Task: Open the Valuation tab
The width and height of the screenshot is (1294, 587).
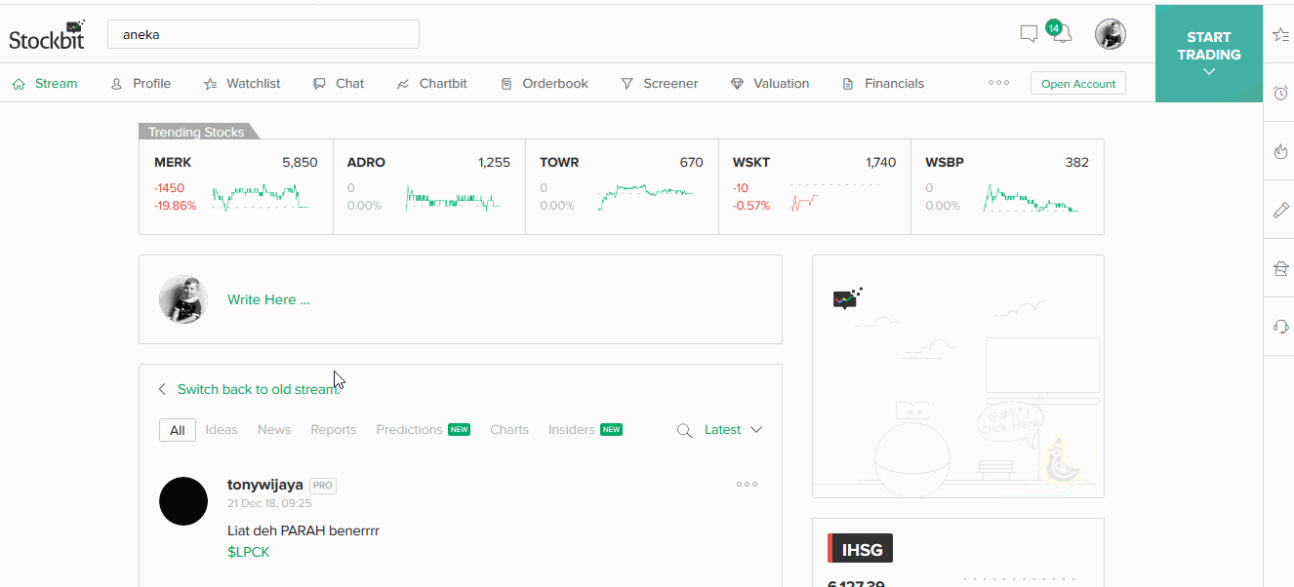Action: (x=770, y=84)
